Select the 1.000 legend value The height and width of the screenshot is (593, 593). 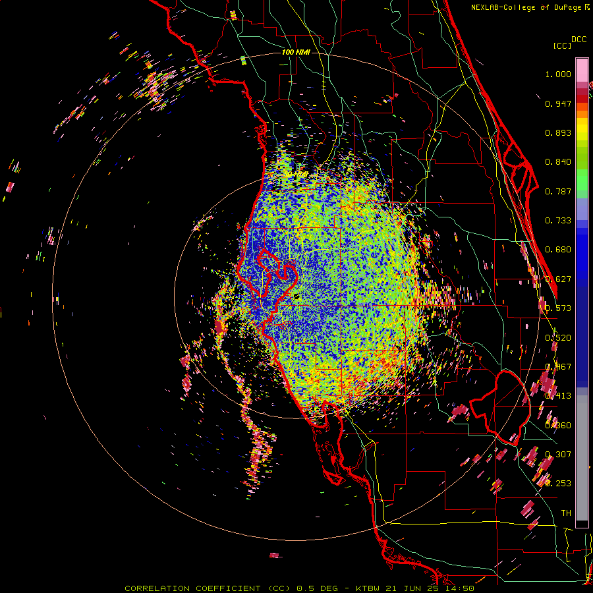[x=558, y=74]
